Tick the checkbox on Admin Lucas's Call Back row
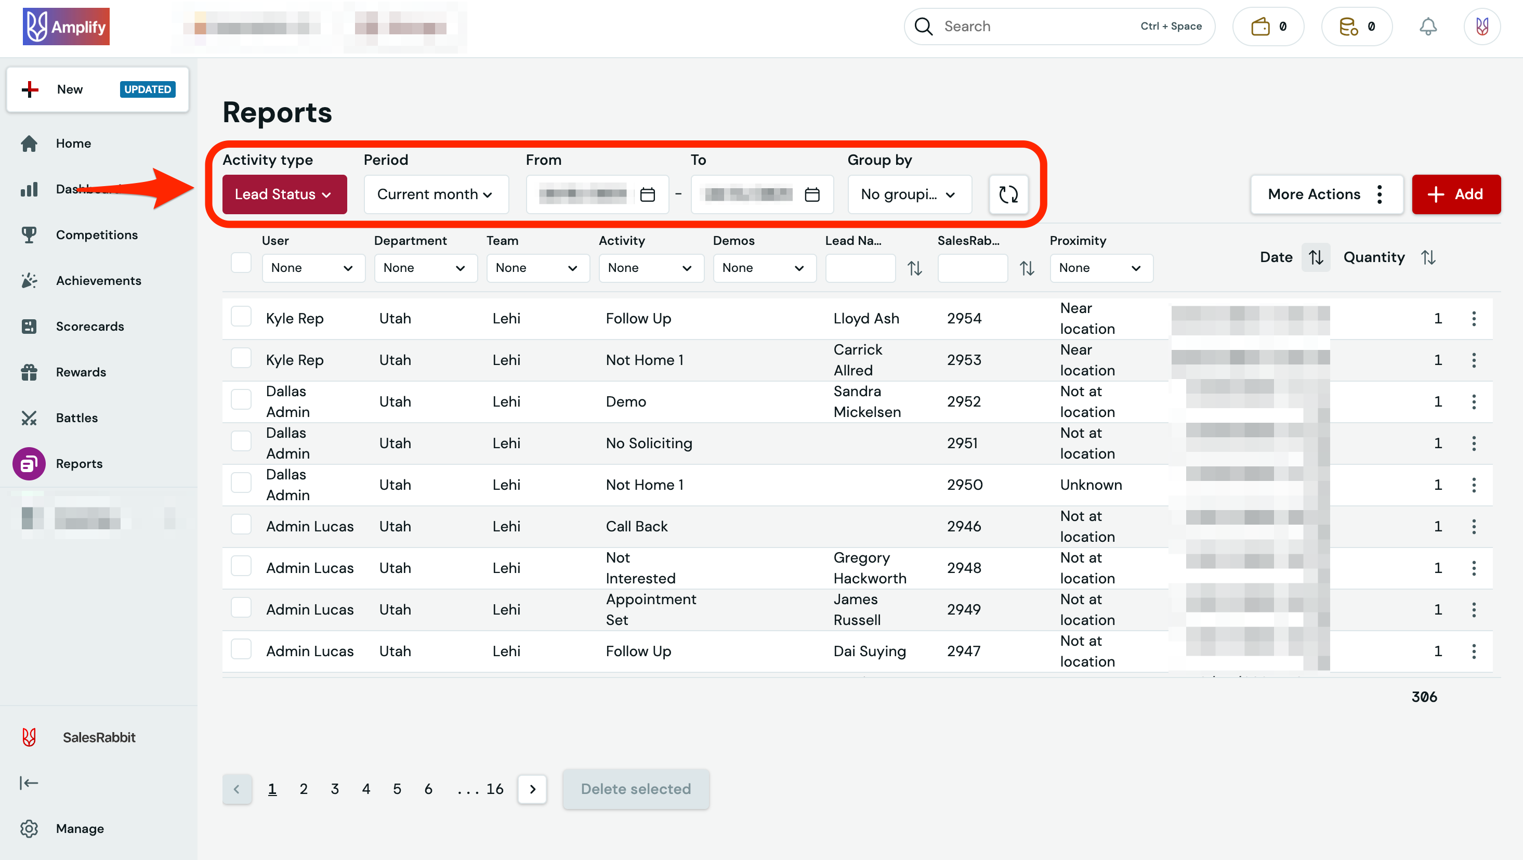Image resolution: width=1523 pixels, height=860 pixels. [241, 524]
